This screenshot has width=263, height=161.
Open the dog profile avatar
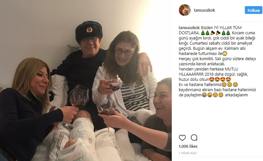click(x=185, y=10)
